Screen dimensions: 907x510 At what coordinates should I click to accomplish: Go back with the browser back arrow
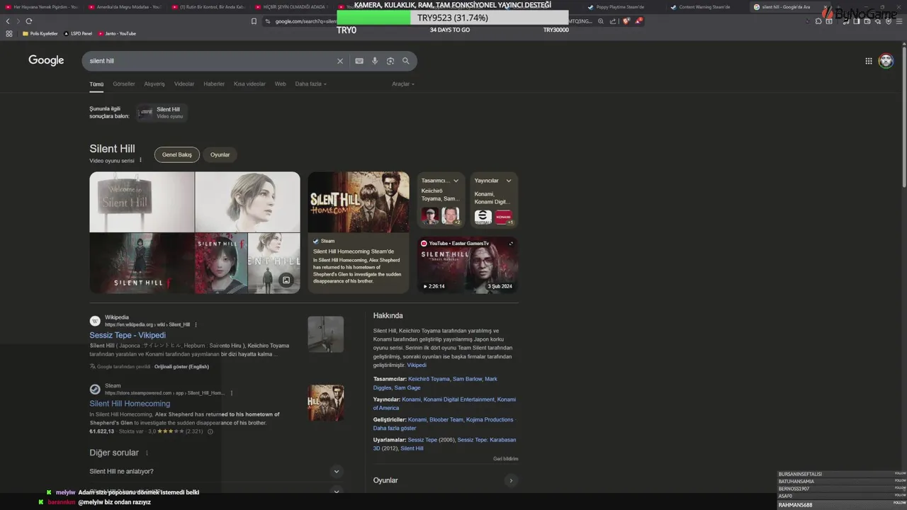click(8, 21)
